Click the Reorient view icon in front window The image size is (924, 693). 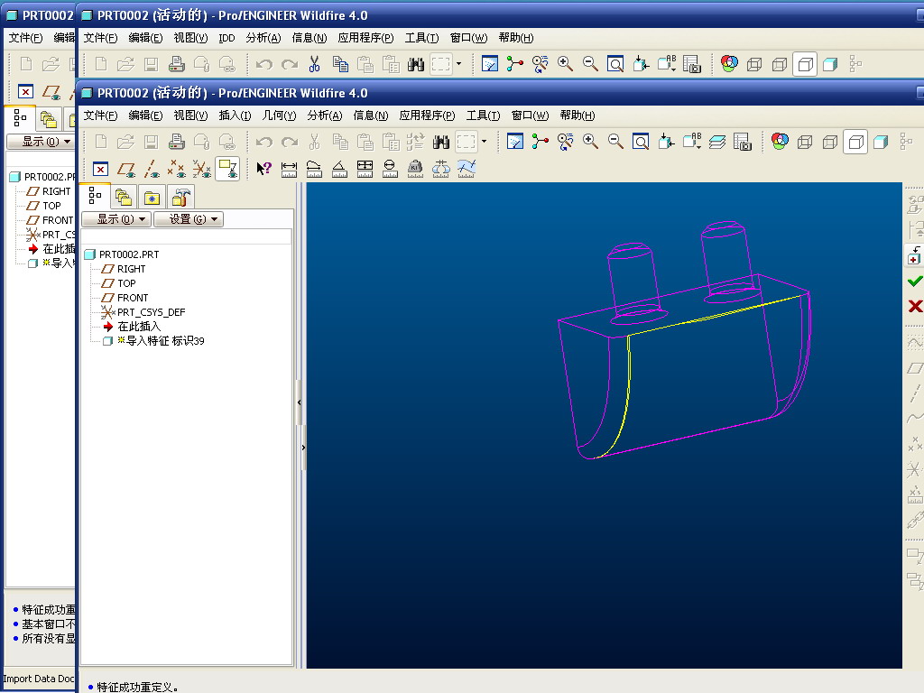666,142
